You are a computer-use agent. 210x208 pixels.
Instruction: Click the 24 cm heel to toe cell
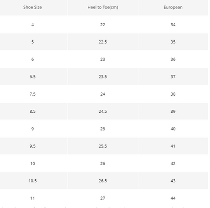(x=103, y=94)
